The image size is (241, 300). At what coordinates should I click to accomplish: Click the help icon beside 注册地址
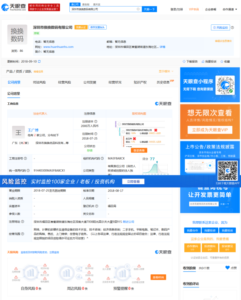23,222
